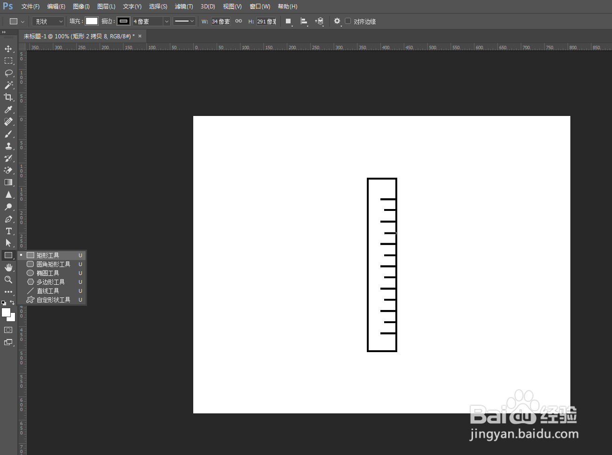Viewport: 612px width, 455px height.
Task: Swap foreground and background colors
Action: click(x=12, y=303)
